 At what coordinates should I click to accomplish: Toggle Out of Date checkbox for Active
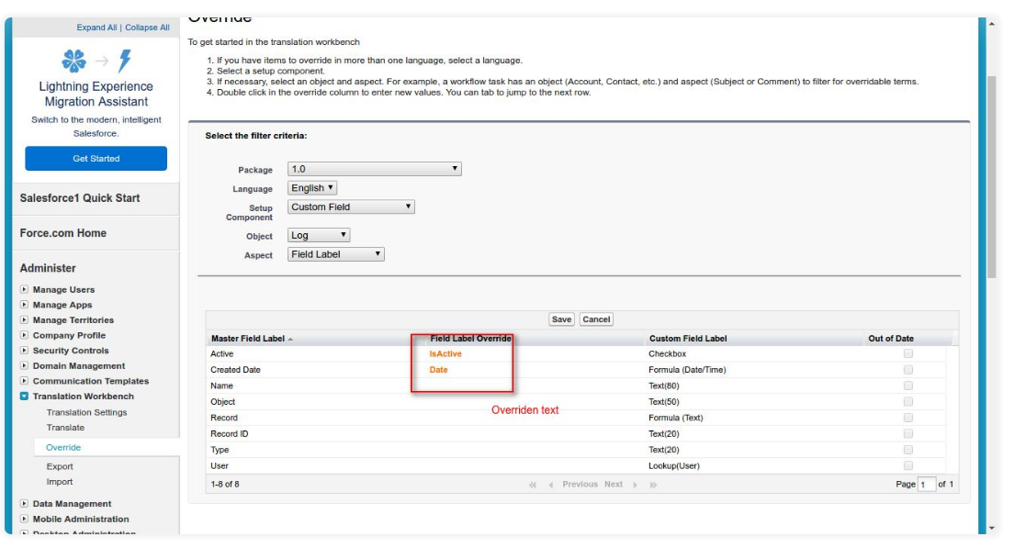tap(908, 353)
